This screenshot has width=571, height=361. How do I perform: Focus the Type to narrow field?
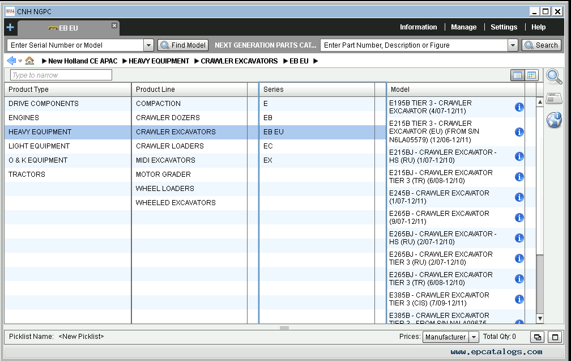coord(61,75)
